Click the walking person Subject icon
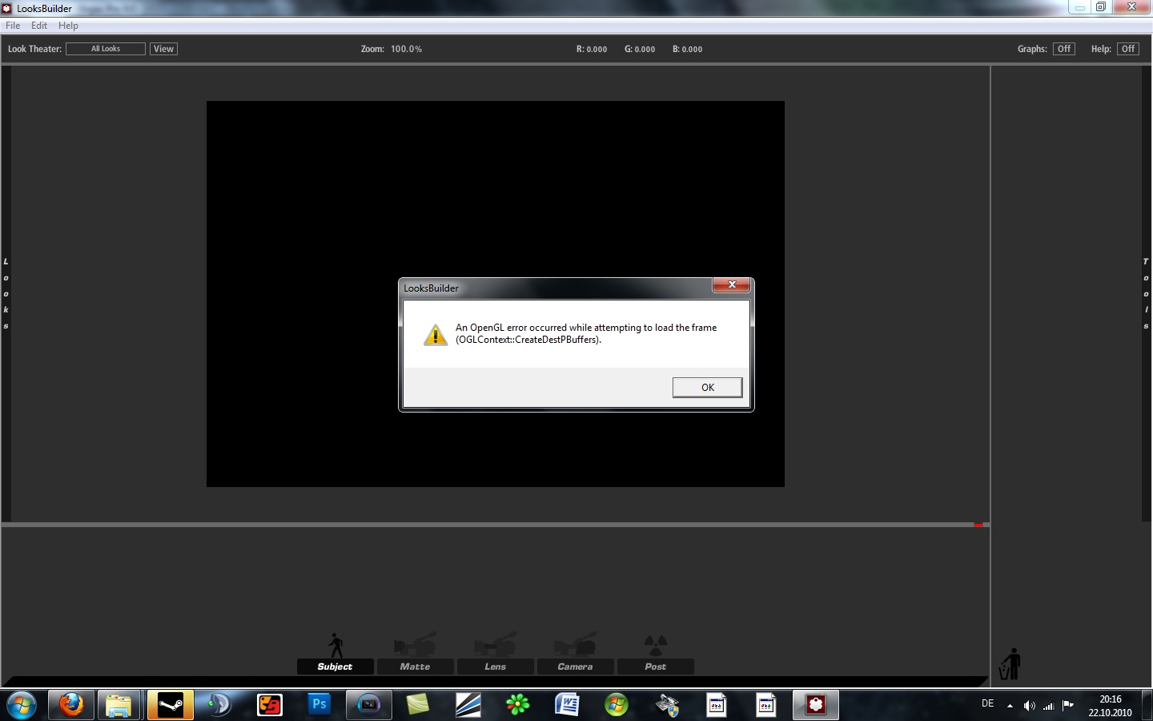Viewport: 1153px width, 721px height. (336, 646)
